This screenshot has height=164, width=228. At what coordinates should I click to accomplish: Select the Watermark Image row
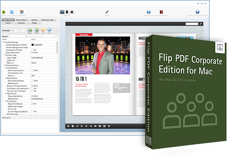(29, 106)
